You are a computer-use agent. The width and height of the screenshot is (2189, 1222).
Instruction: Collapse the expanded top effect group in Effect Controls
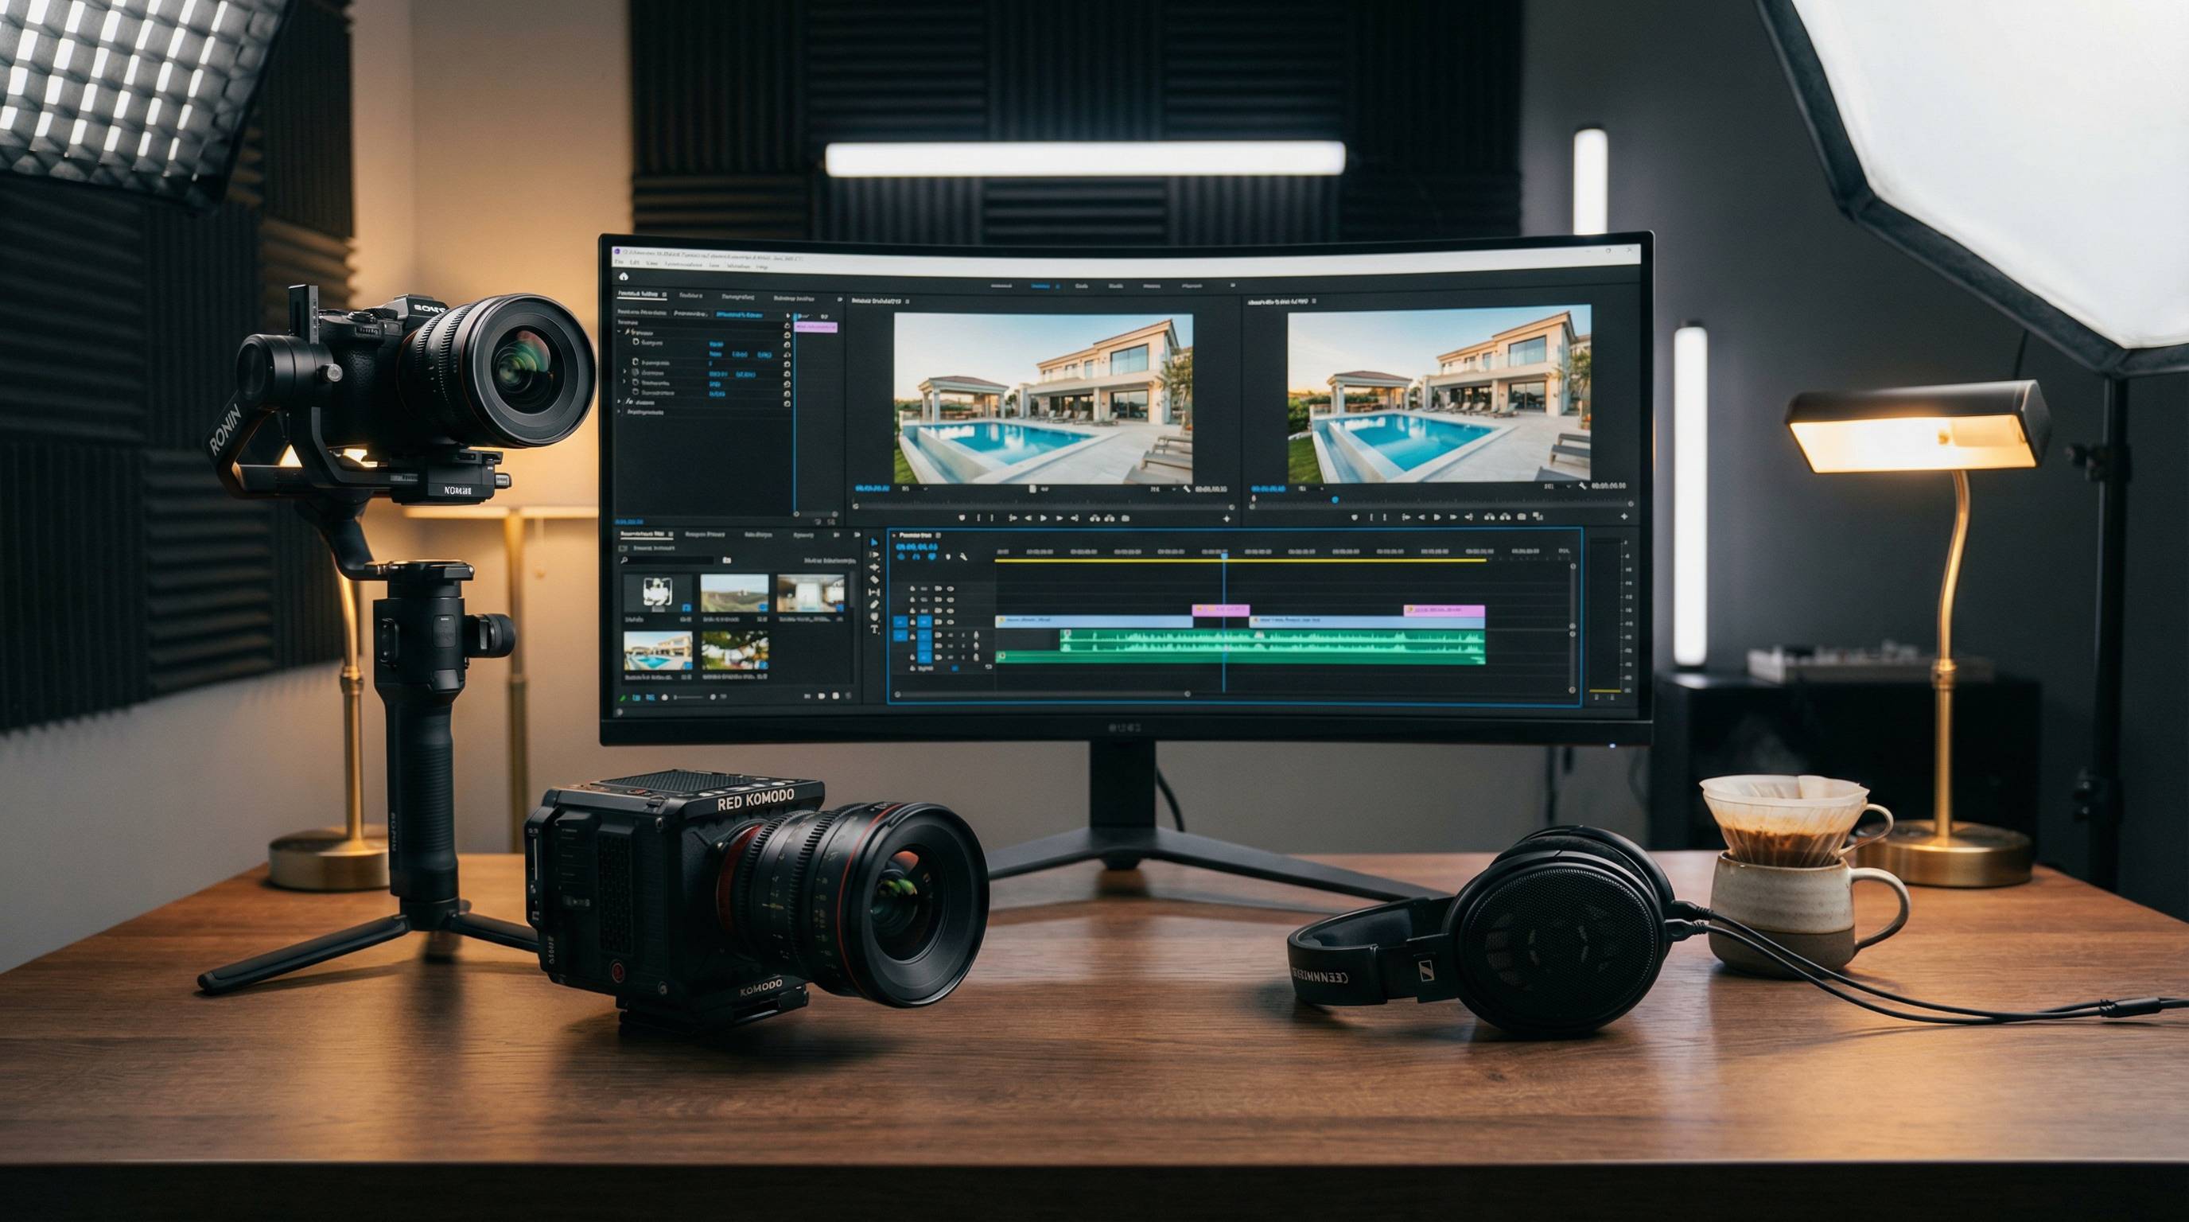pyautogui.click(x=619, y=332)
